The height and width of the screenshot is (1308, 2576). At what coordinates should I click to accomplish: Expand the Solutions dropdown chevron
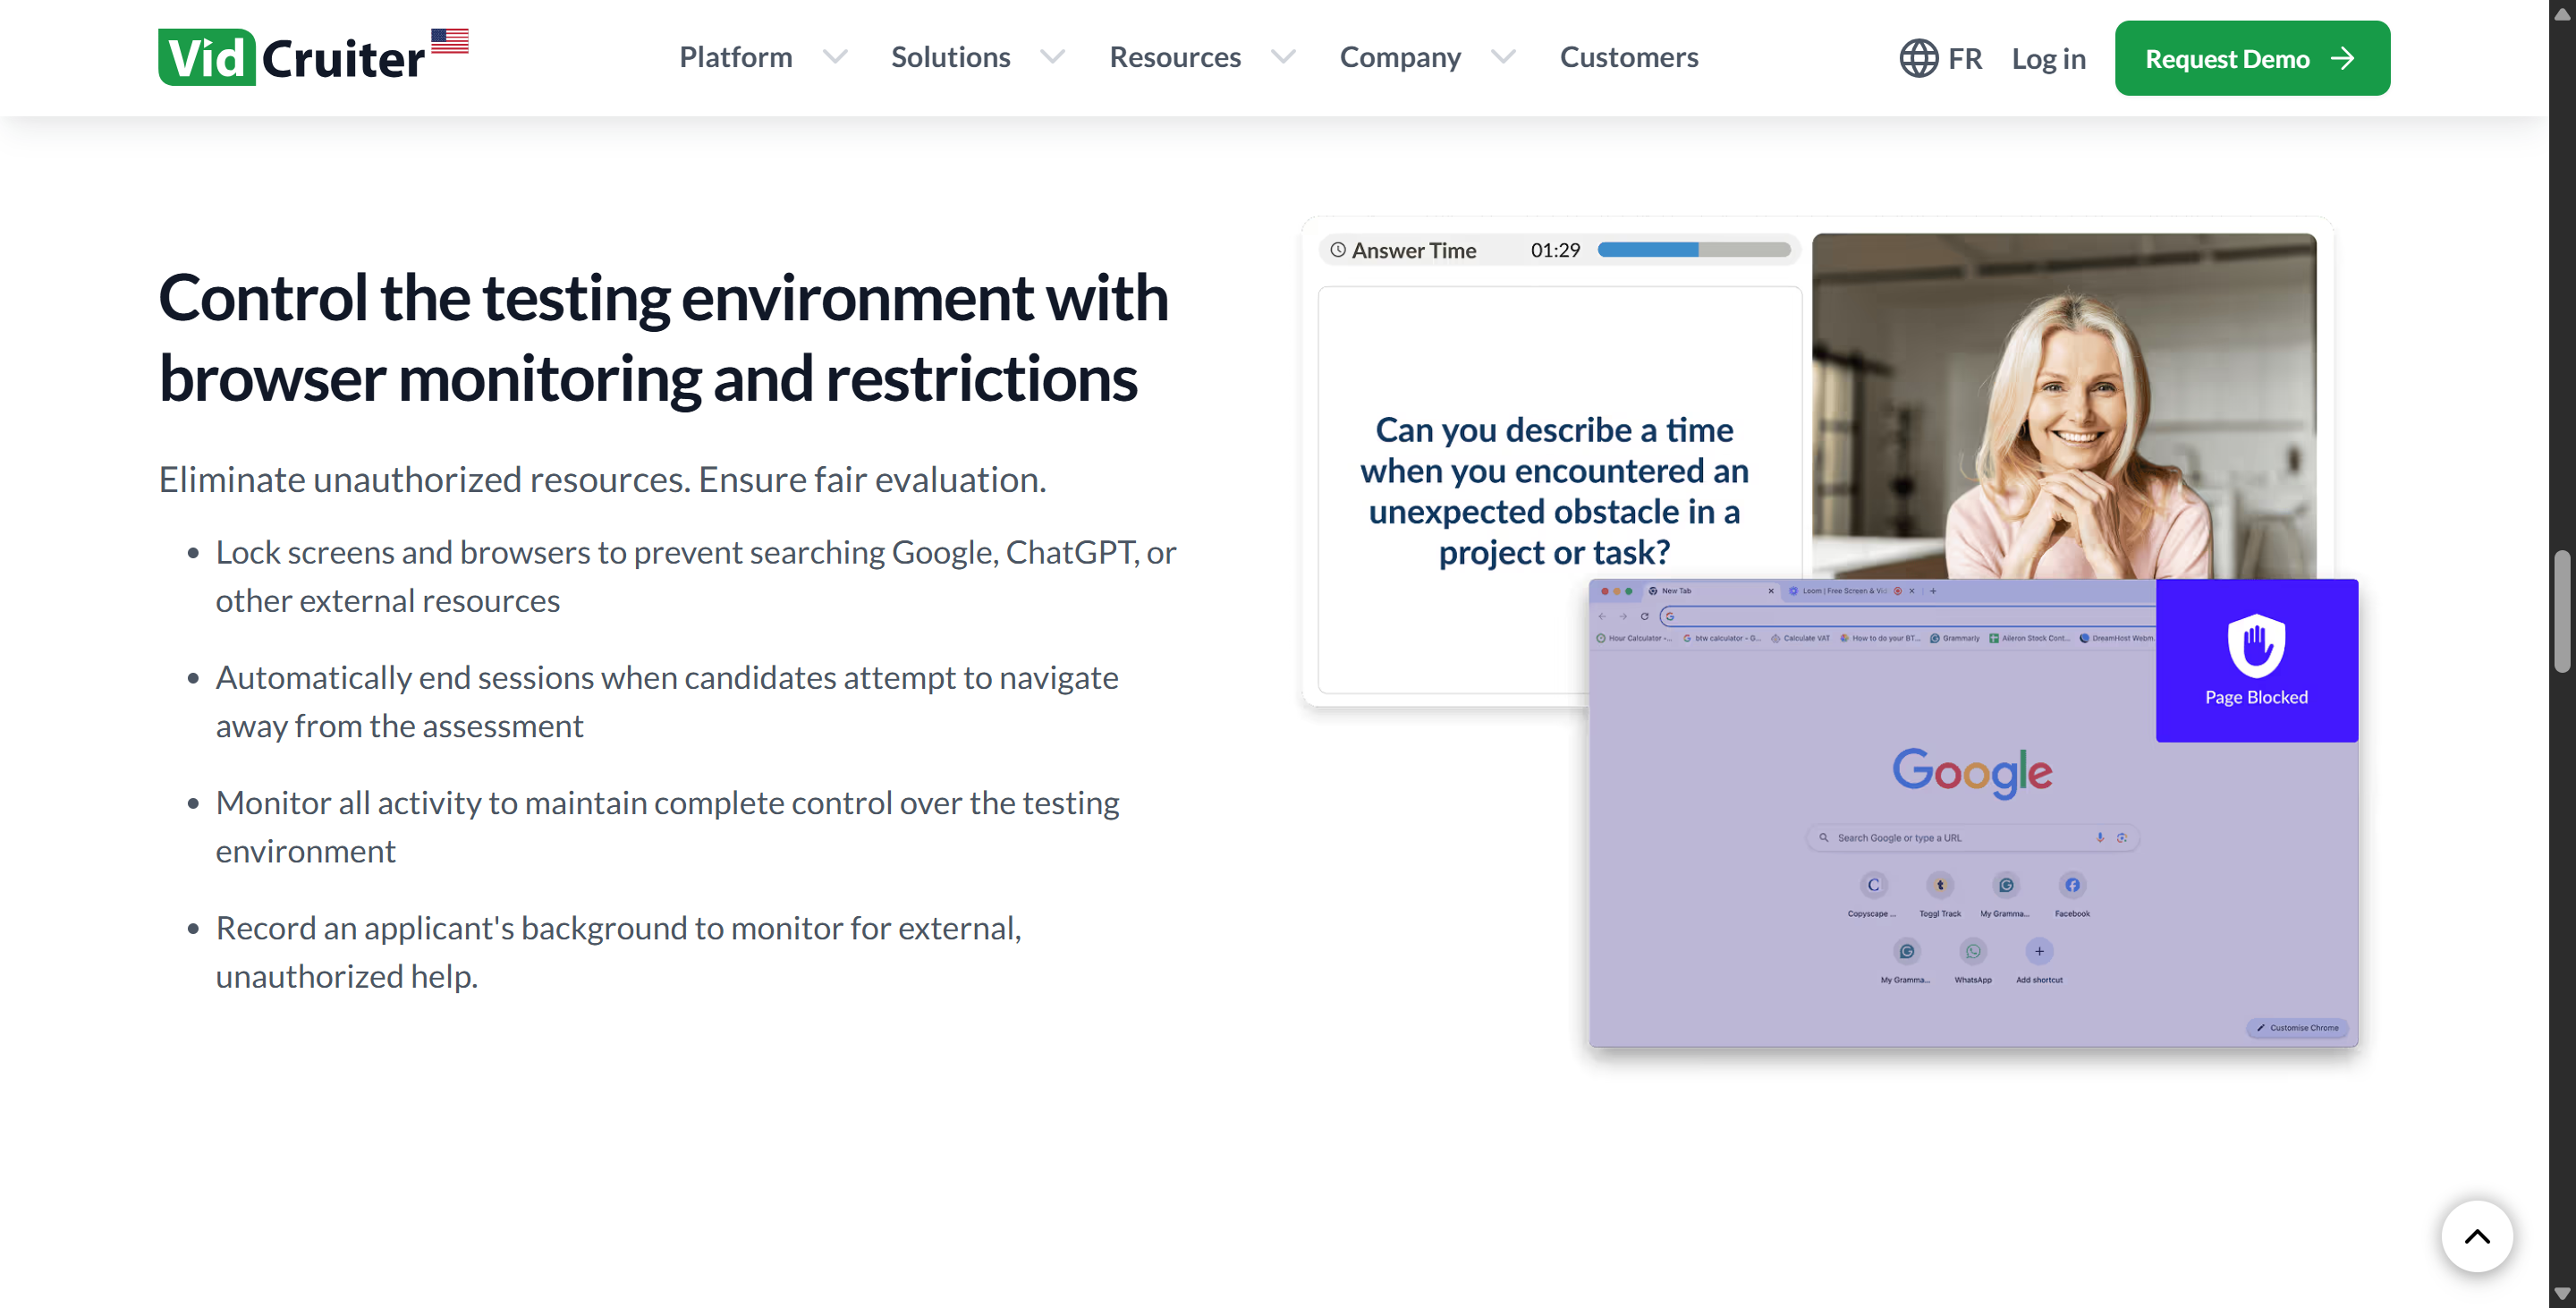click(x=1052, y=58)
